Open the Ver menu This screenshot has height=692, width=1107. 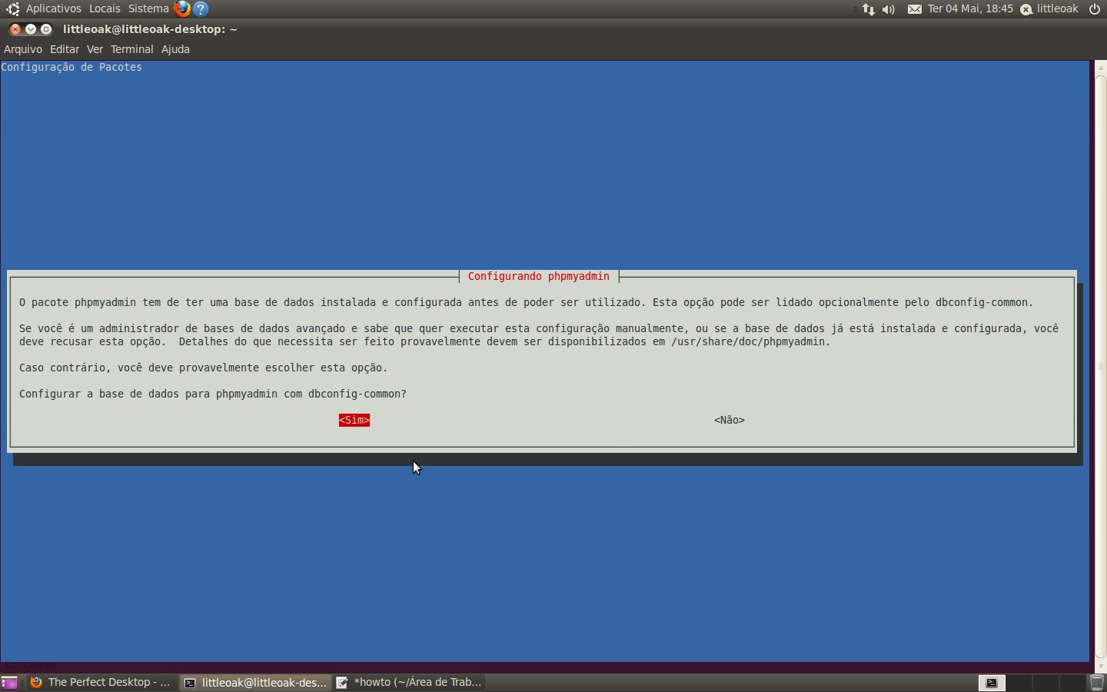click(x=95, y=49)
